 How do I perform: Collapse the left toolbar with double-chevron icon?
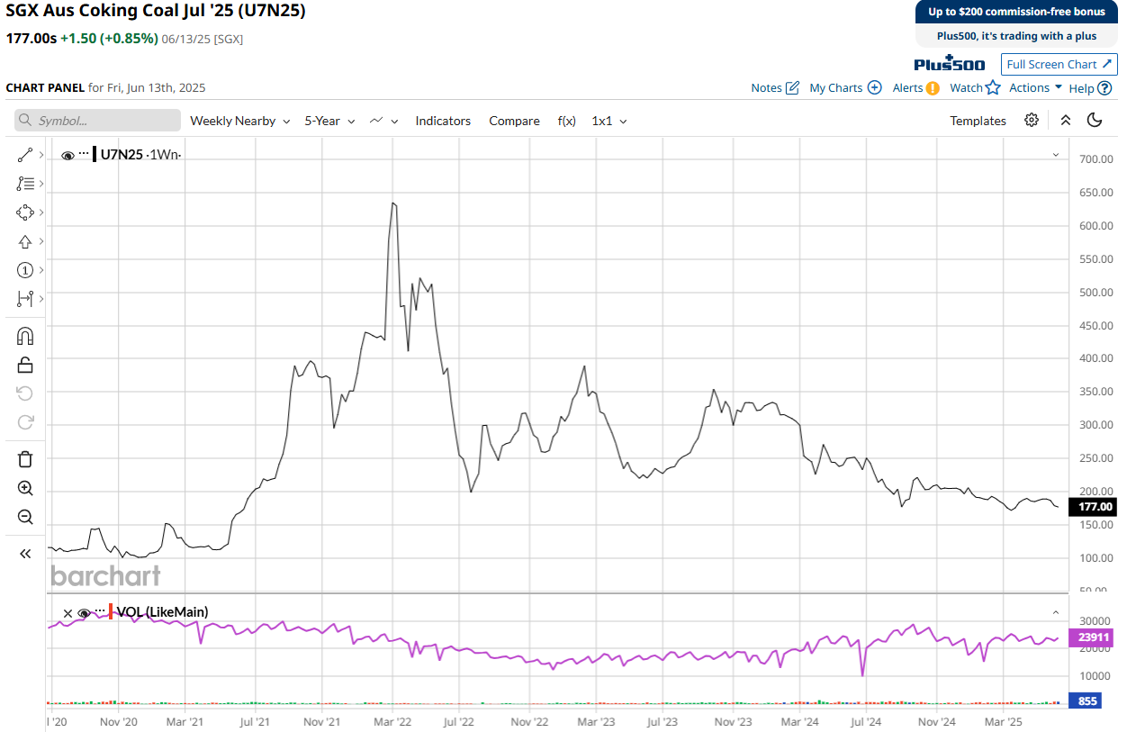click(25, 554)
